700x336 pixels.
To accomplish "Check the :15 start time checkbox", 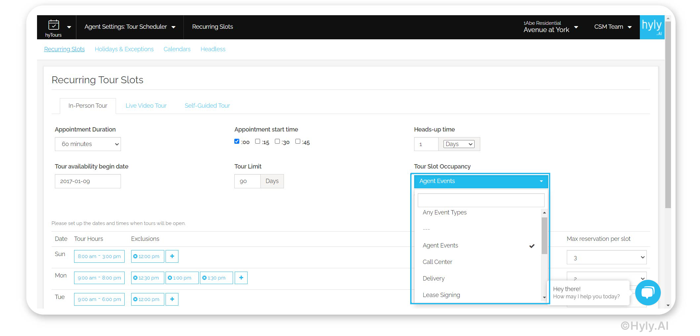I will coord(257,141).
